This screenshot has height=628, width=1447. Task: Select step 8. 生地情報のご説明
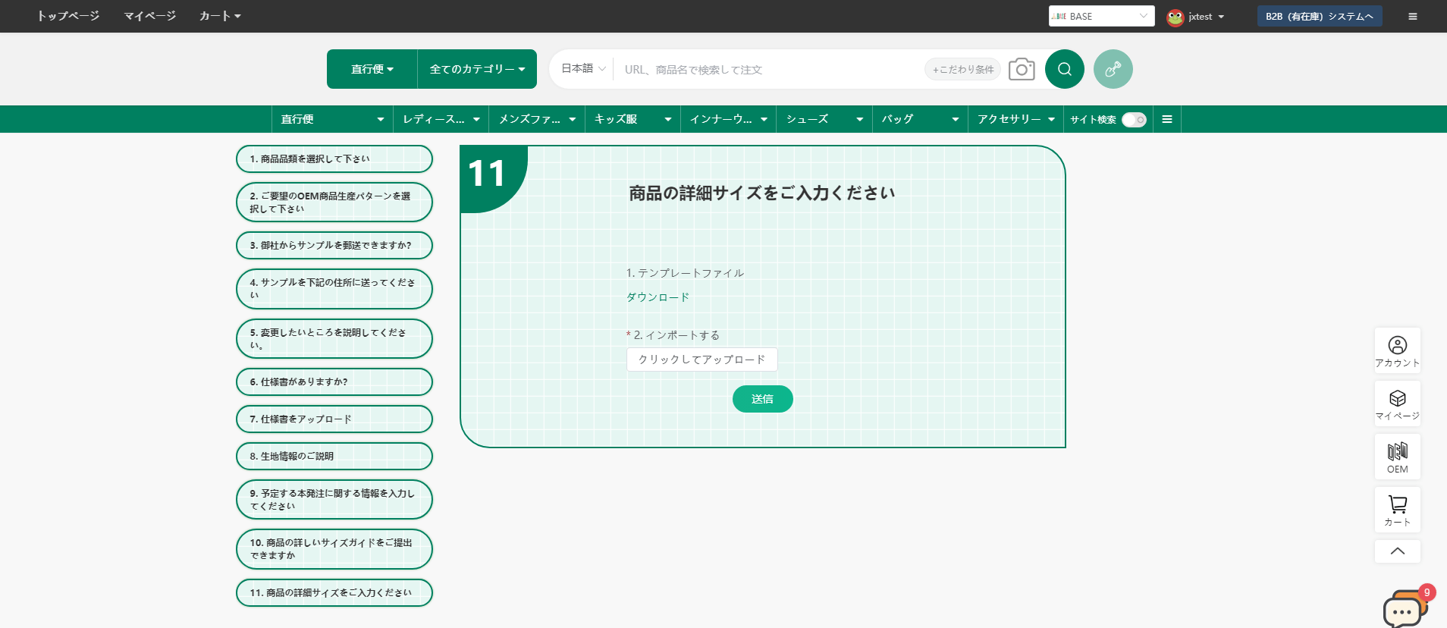click(x=334, y=457)
